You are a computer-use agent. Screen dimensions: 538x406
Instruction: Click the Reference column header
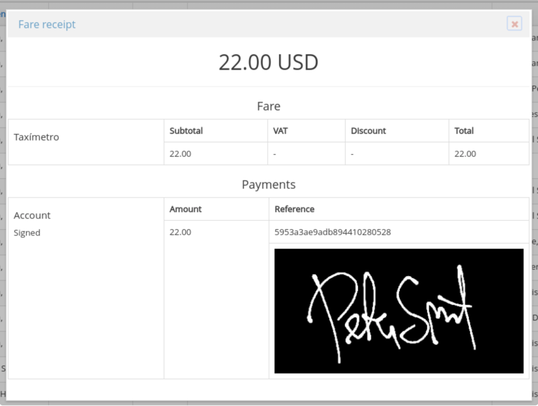click(x=294, y=209)
